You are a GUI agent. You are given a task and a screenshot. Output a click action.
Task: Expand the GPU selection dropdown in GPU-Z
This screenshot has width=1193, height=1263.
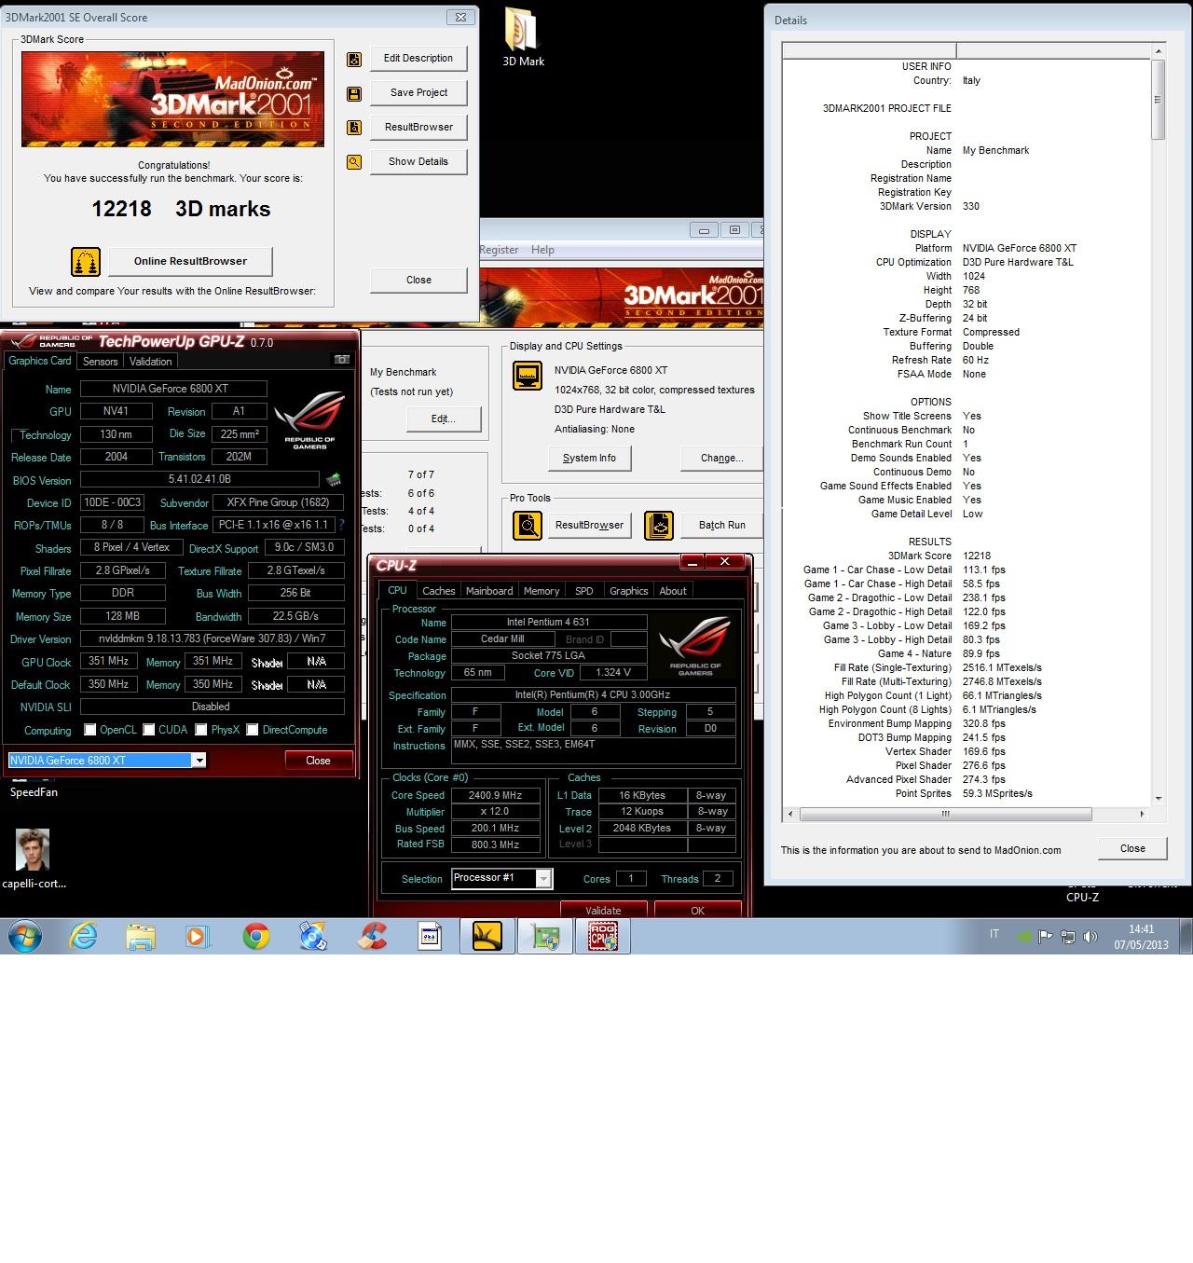point(199,761)
